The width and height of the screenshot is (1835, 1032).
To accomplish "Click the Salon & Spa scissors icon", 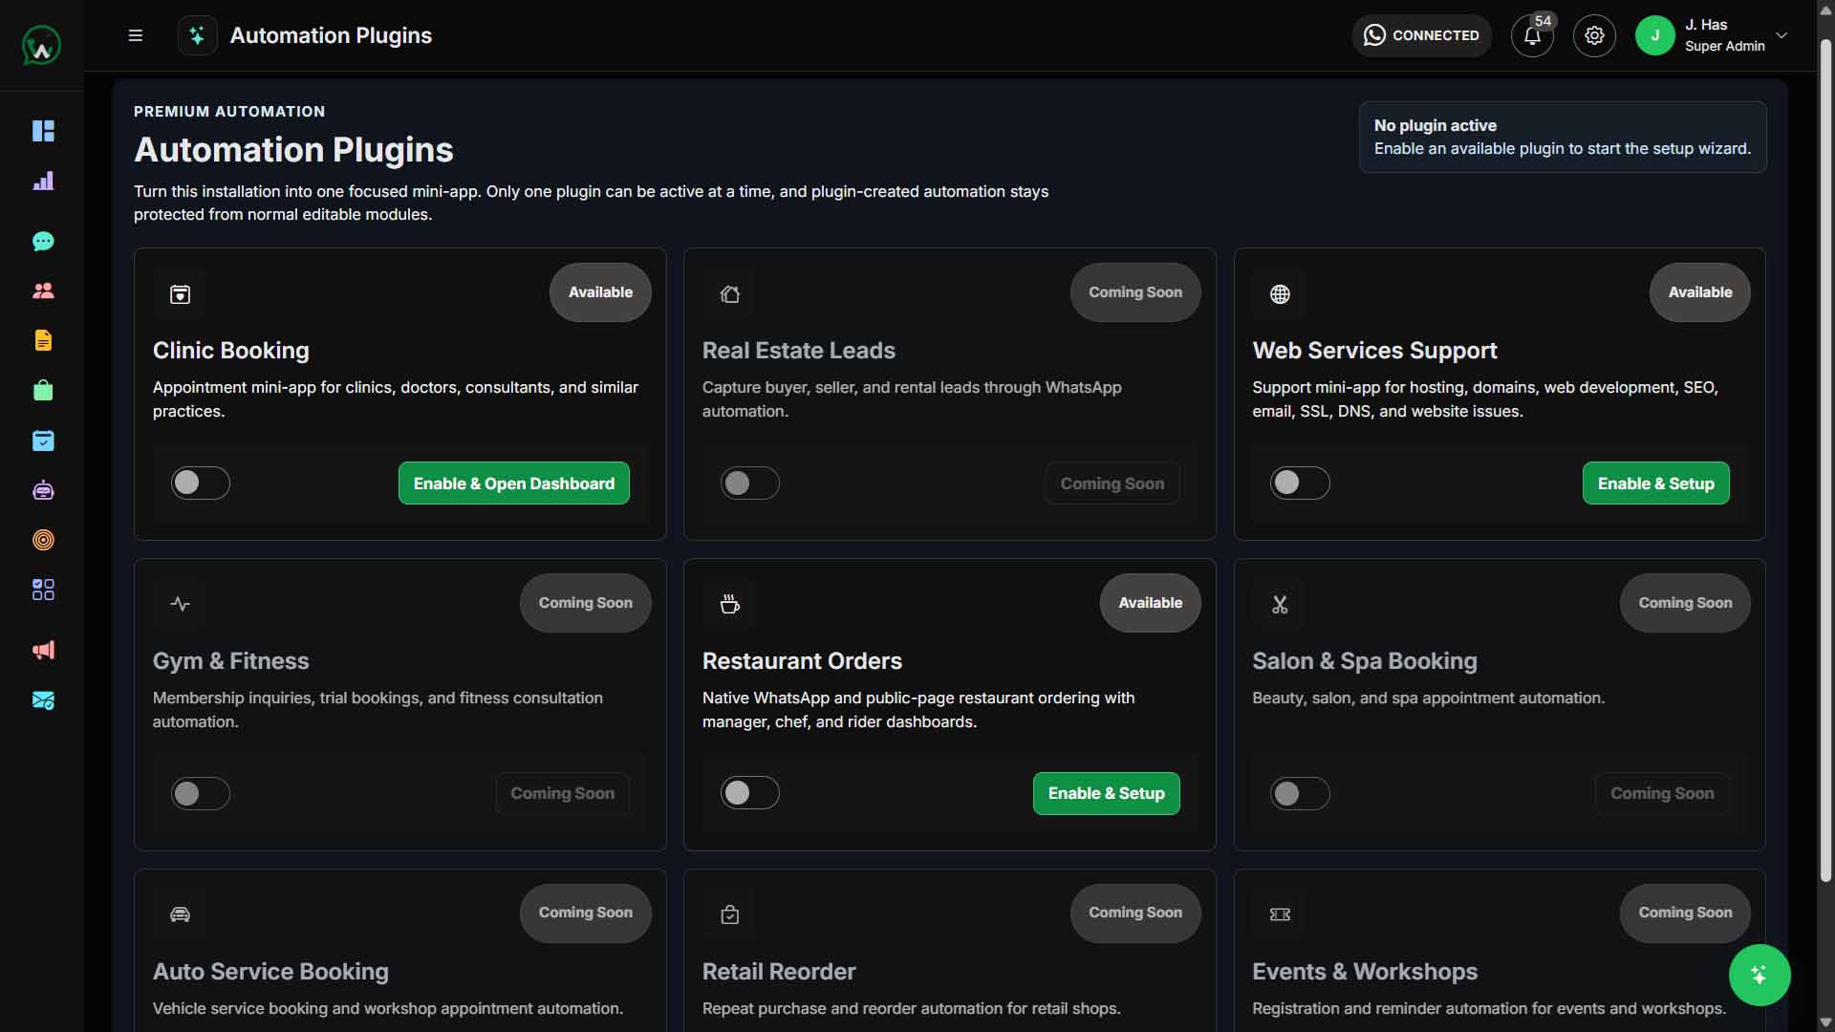I will coord(1280,604).
